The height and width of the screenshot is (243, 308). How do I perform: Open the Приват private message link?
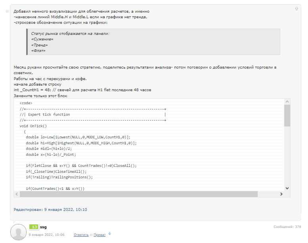pyautogui.click(x=99, y=235)
